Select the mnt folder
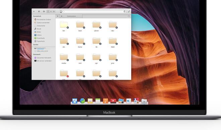 [80, 59]
